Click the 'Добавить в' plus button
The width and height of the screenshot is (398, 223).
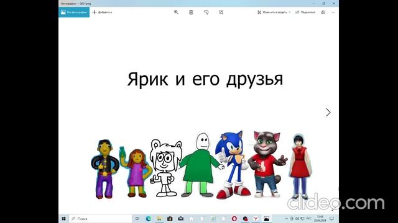click(x=102, y=12)
